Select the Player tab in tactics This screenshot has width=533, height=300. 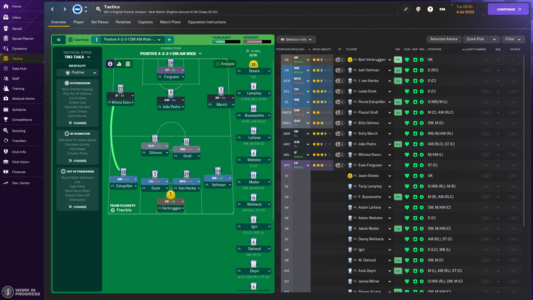(78, 22)
